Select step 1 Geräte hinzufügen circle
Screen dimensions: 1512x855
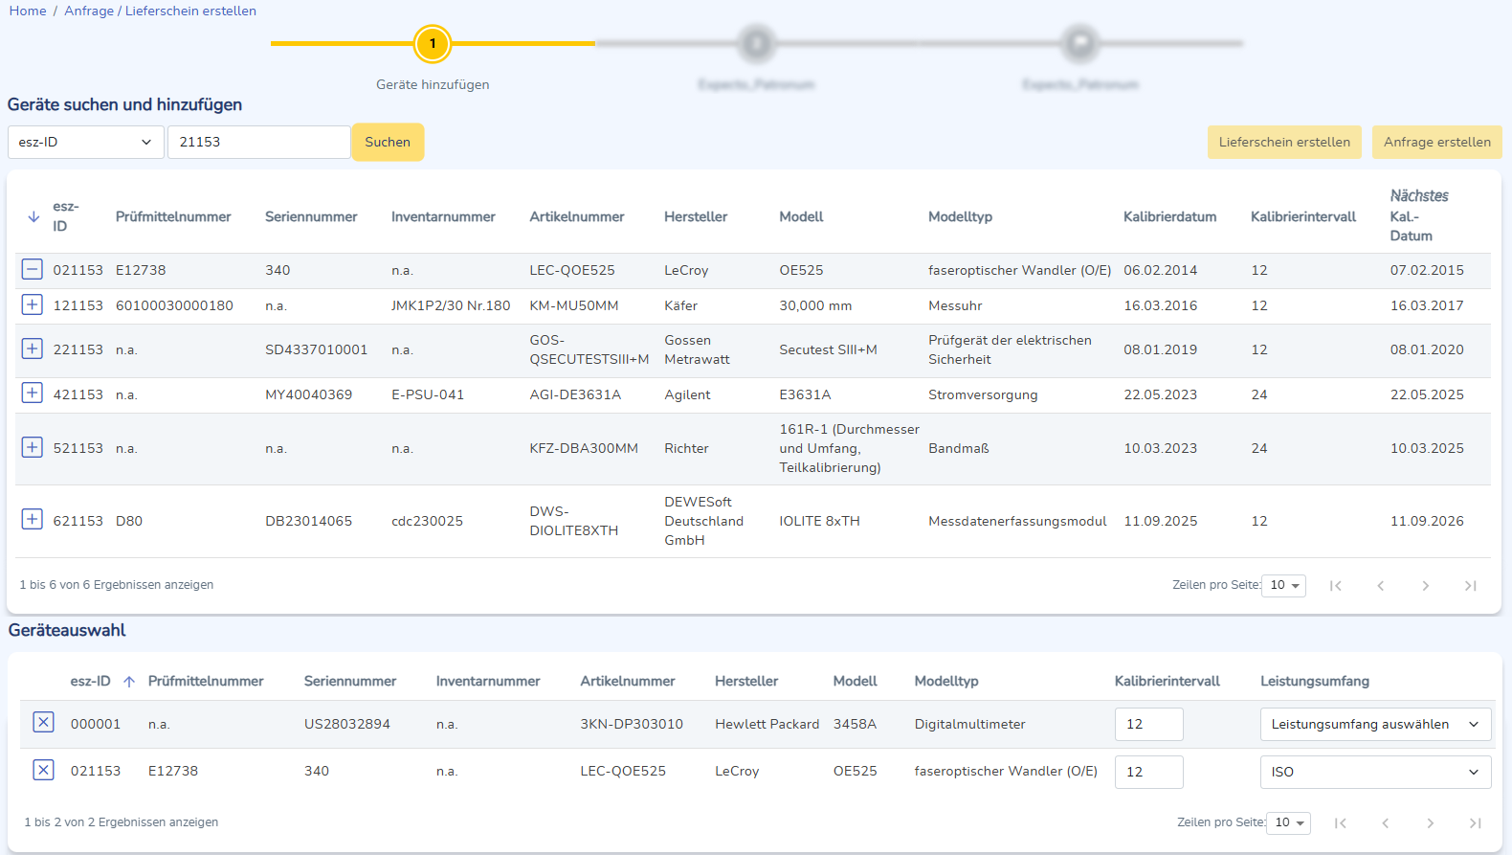pyautogui.click(x=433, y=43)
